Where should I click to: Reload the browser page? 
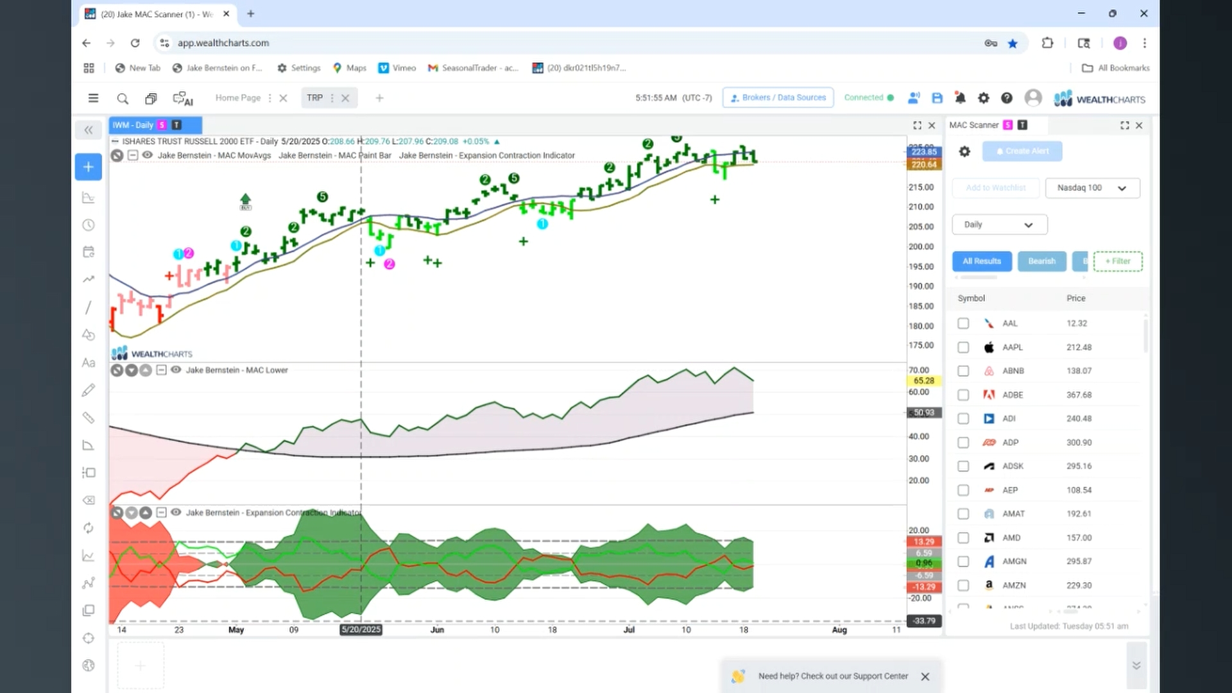click(x=135, y=43)
